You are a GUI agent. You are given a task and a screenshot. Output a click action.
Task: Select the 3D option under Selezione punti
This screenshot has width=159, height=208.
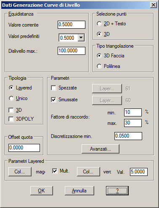click(x=99, y=34)
